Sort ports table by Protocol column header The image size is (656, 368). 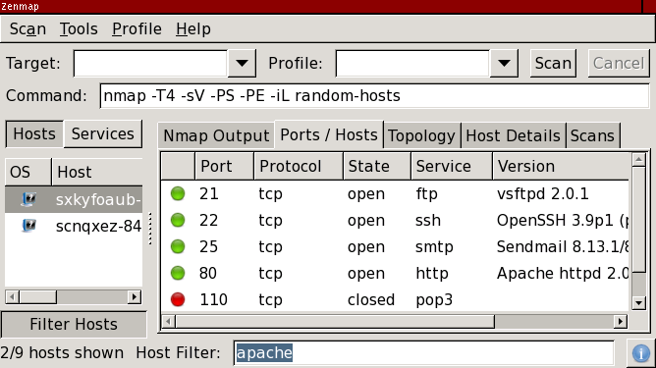coord(299,166)
